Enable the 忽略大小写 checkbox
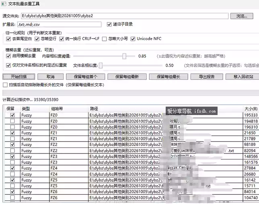This screenshot has width=259, height=204. (x=104, y=39)
